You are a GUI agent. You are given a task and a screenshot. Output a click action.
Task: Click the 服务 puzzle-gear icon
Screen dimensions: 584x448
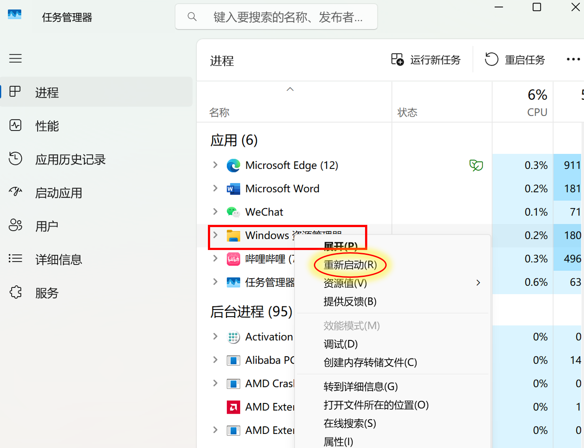pyautogui.click(x=15, y=292)
